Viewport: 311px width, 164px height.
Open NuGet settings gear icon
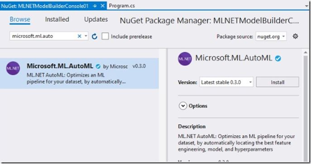[295, 36]
